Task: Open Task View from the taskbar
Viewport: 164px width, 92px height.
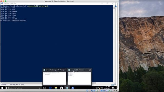Action: (x=45, y=88)
